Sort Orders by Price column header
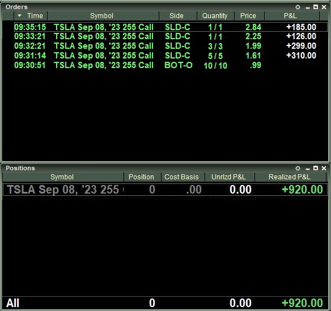The image size is (331, 311). click(249, 16)
